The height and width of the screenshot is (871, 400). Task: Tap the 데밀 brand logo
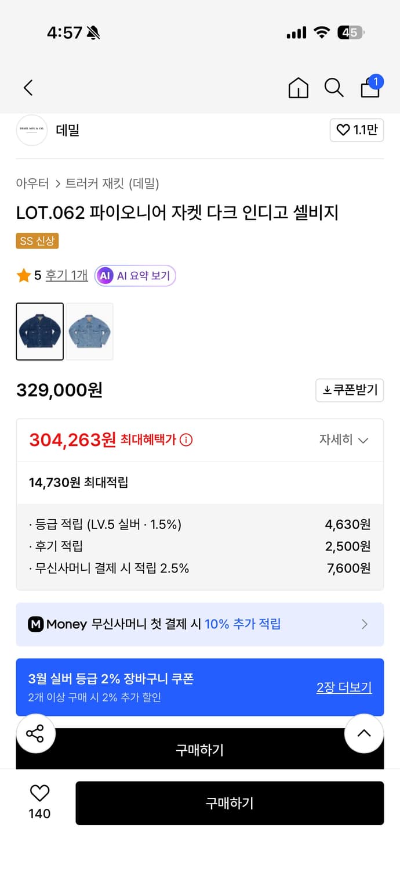coord(31,130)
